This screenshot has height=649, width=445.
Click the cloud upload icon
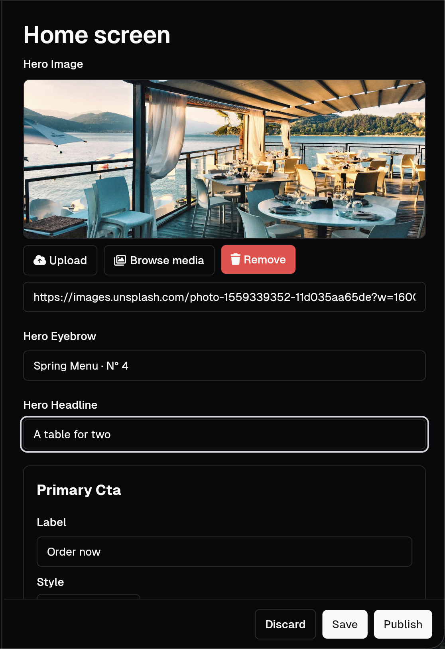39,260
